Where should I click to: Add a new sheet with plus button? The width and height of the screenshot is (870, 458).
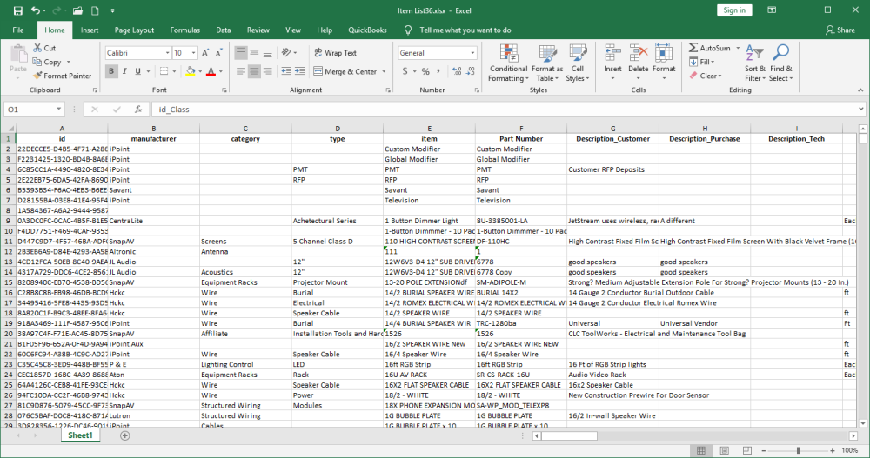(124, 435)
